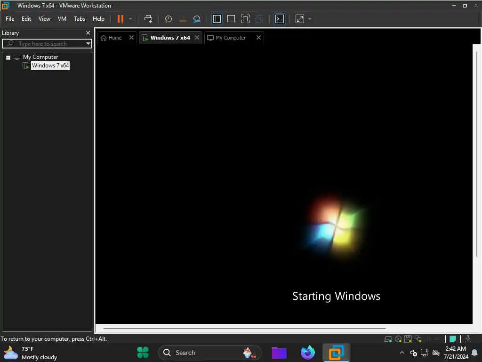Revert virtual machine to snapshot
Image resolution: width=482 pixels, height=362 pixels.
coord(183,19)
